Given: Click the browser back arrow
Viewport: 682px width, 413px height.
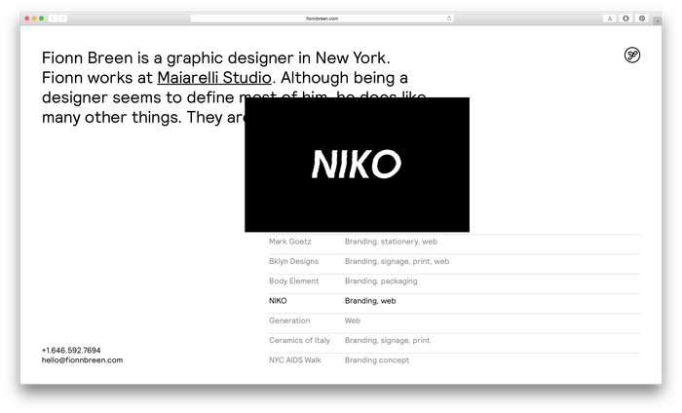Looking at the screenshot, I should click(53, 19).
